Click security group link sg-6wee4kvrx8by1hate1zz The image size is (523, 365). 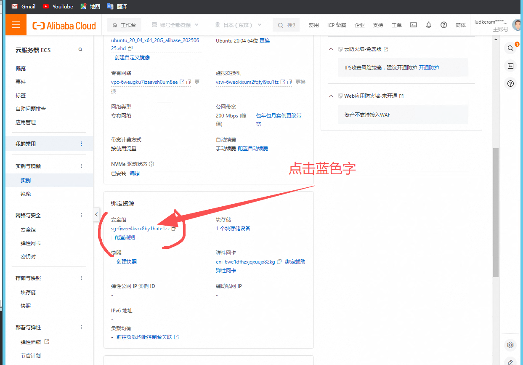tap(140, 229)
